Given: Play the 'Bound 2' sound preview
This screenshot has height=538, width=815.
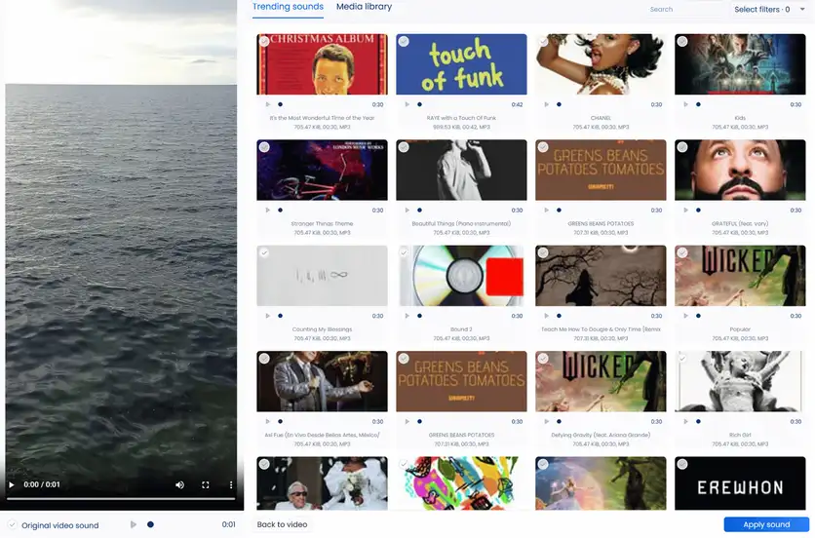Looking at the screenshot, I should tap(407, 316).
